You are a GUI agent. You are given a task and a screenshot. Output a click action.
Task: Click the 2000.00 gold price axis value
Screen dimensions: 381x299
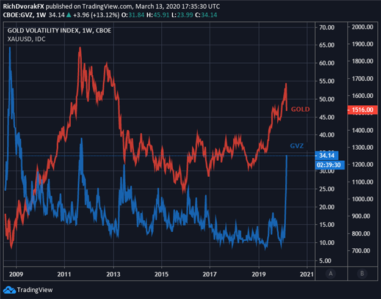362,27
